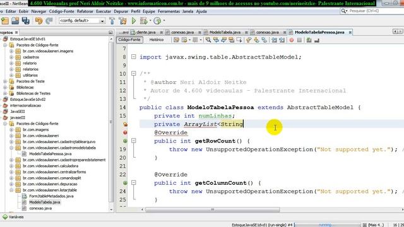Click the Last Edit icon in the editor toolbar

click(x=176, y=40)
